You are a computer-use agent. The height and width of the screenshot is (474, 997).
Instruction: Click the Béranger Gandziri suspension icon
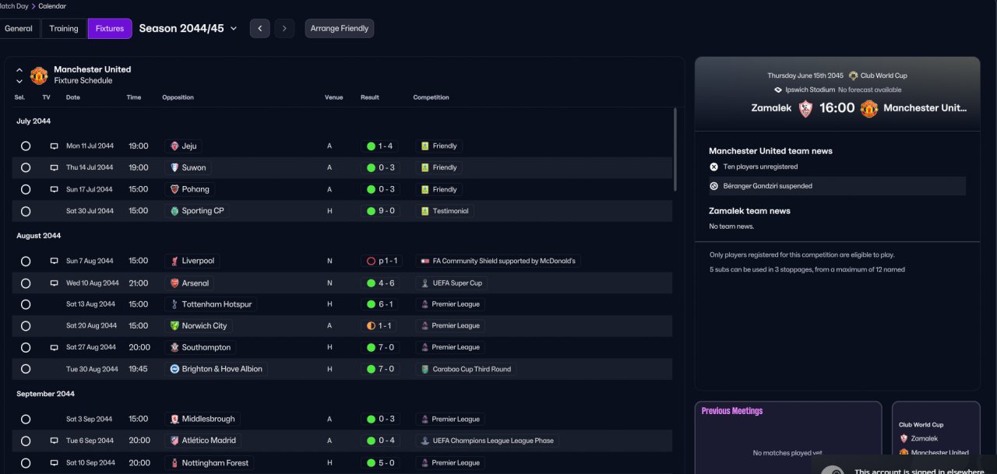[713, 186]
